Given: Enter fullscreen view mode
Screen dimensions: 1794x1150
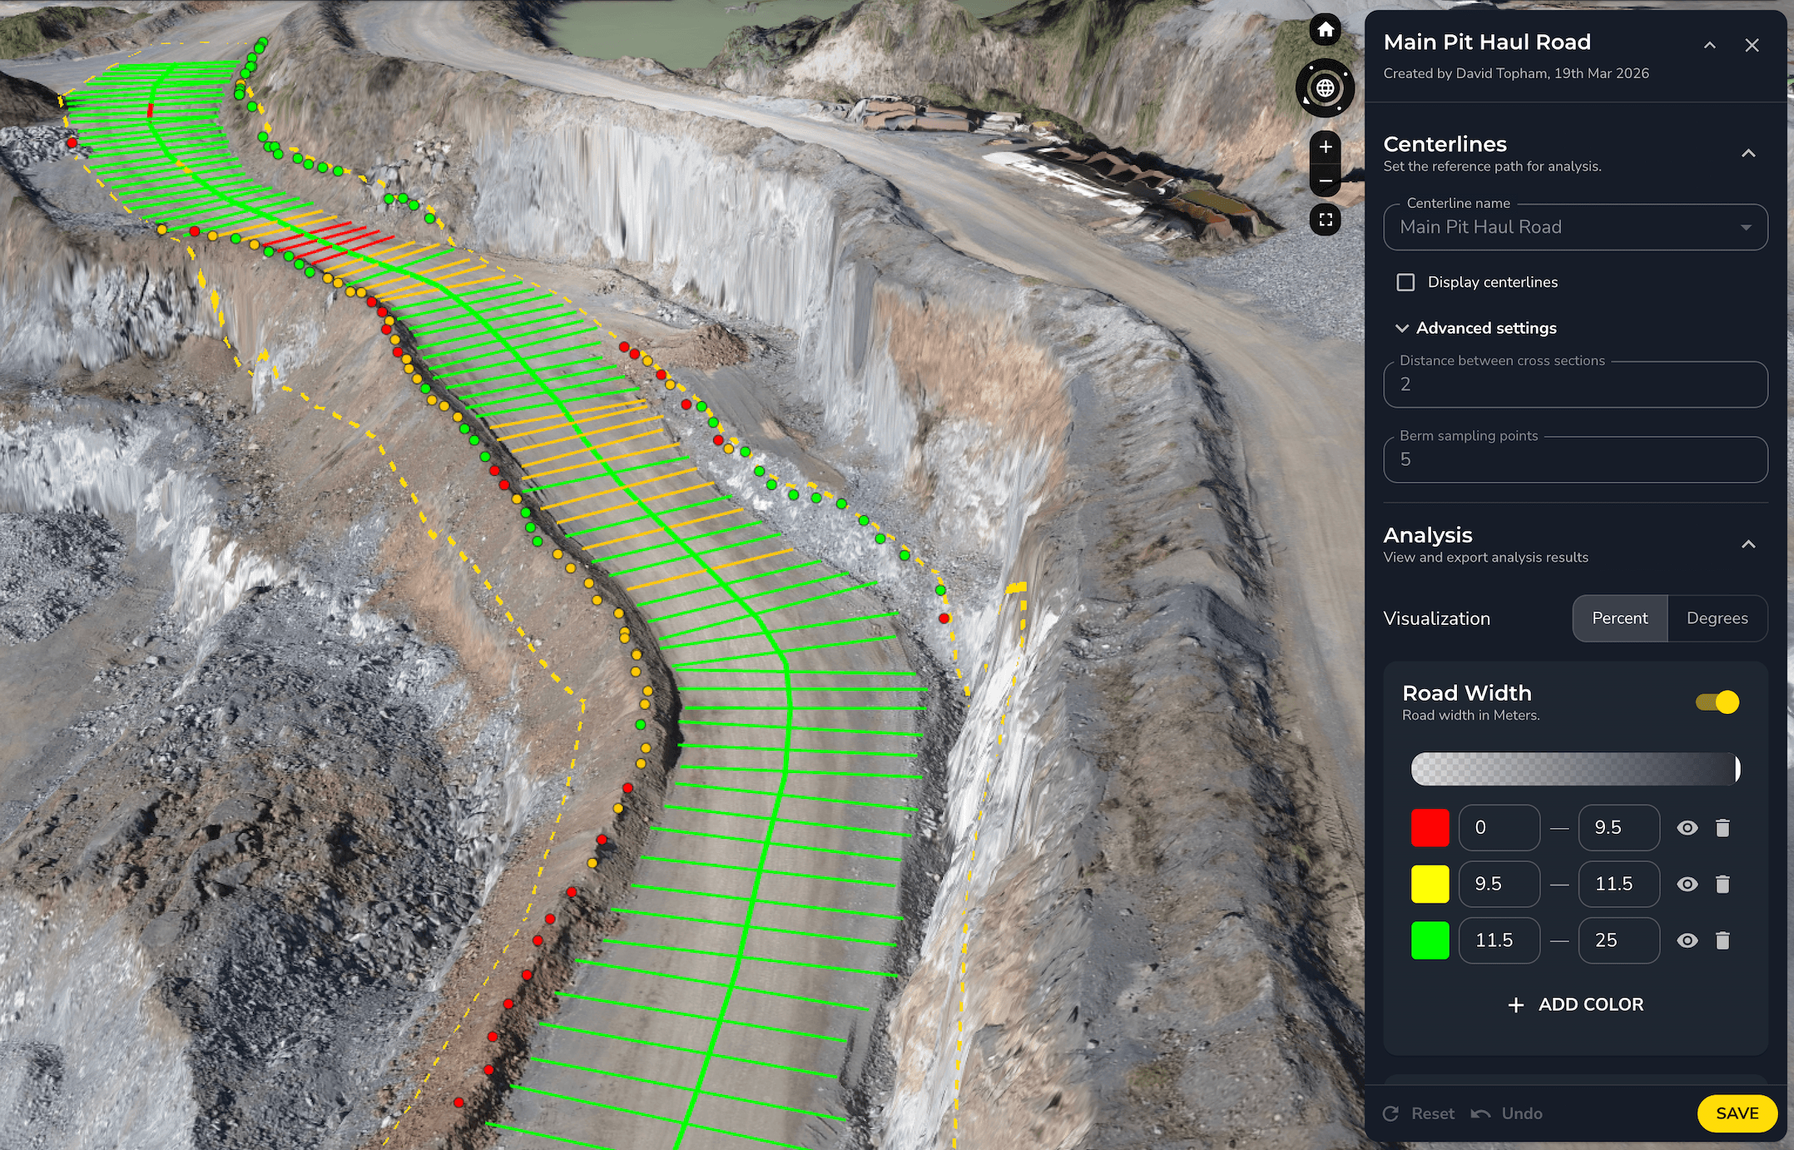Looking at the screenshot, I should pyautogui.click(x=1325, y=219).
